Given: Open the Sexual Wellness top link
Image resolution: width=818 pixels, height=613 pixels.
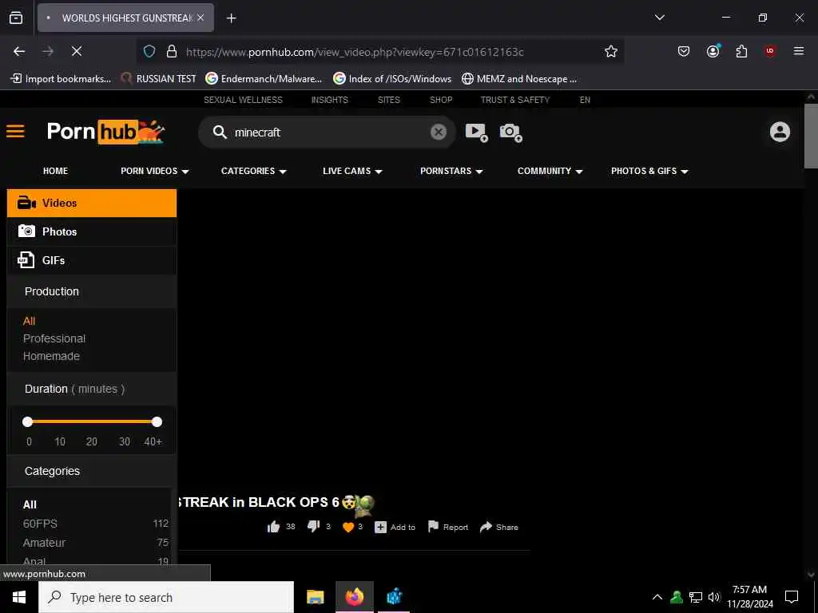Looking at the screenshot, I should pyautogui.click(x=243, y=100).
